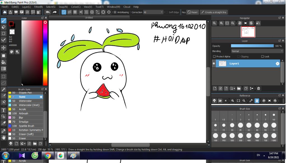Screen dimensions: 287x163
Task: Enable Protect Alpha for the layer
Action: 214,56
